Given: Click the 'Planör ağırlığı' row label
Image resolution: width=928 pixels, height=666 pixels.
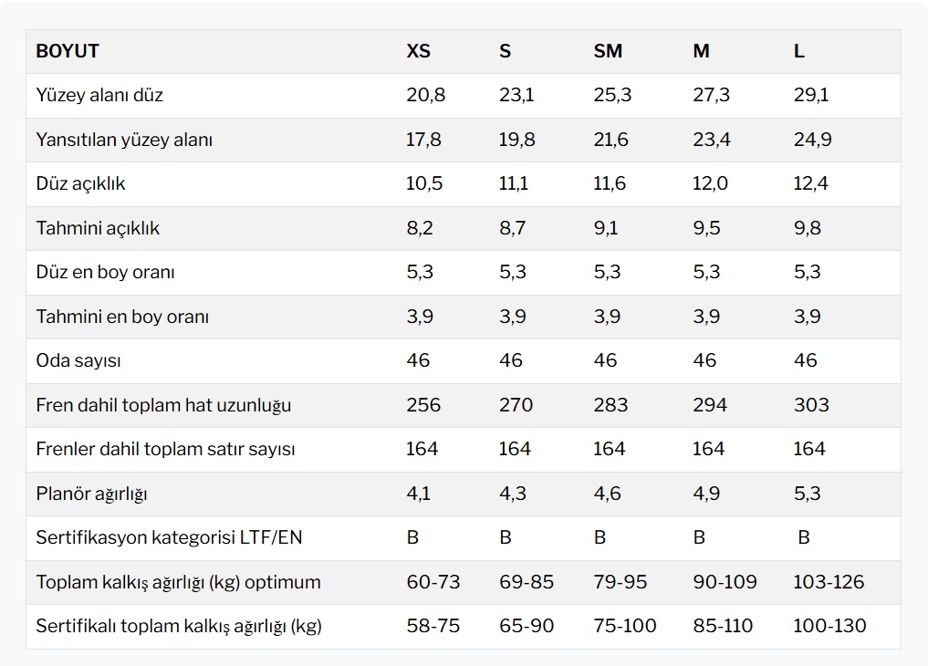Looking at the screenshot, I should coord(91,494).
